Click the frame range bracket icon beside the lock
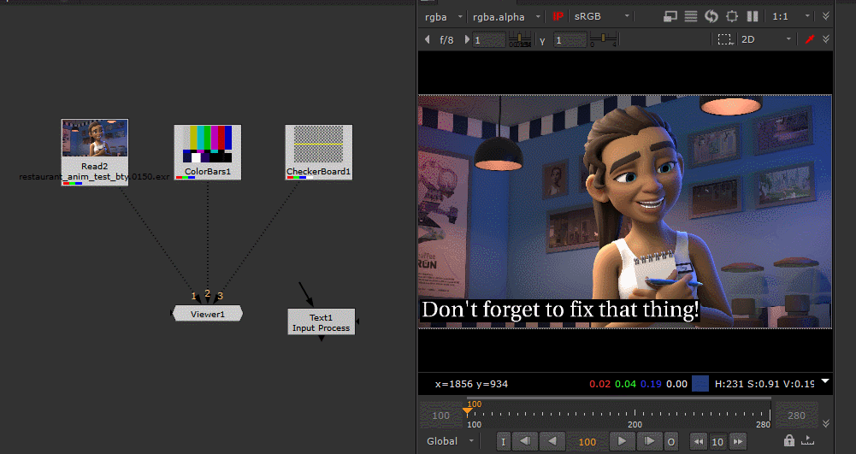Image resolution: width=856 pixels, height=454 pixels. point(807,440)
